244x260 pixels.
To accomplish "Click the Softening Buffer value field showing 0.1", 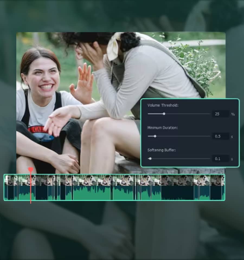I will point(221,159).
